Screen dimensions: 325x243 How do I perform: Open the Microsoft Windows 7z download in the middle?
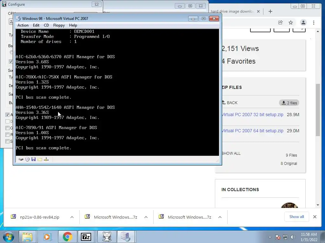click(116, 217)
